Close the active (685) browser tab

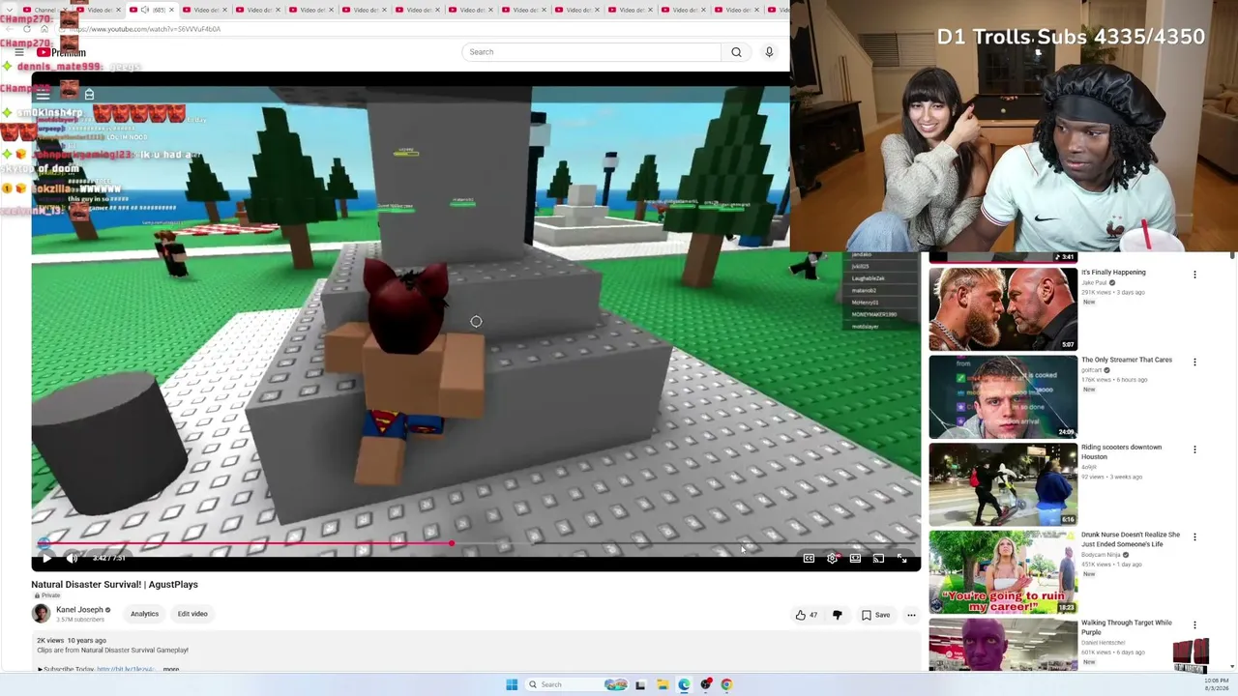pyautogui.click(x=171, y=10)
